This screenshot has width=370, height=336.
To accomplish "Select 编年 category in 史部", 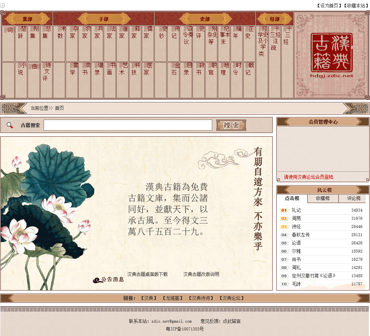I will click(x=237, y=33).
